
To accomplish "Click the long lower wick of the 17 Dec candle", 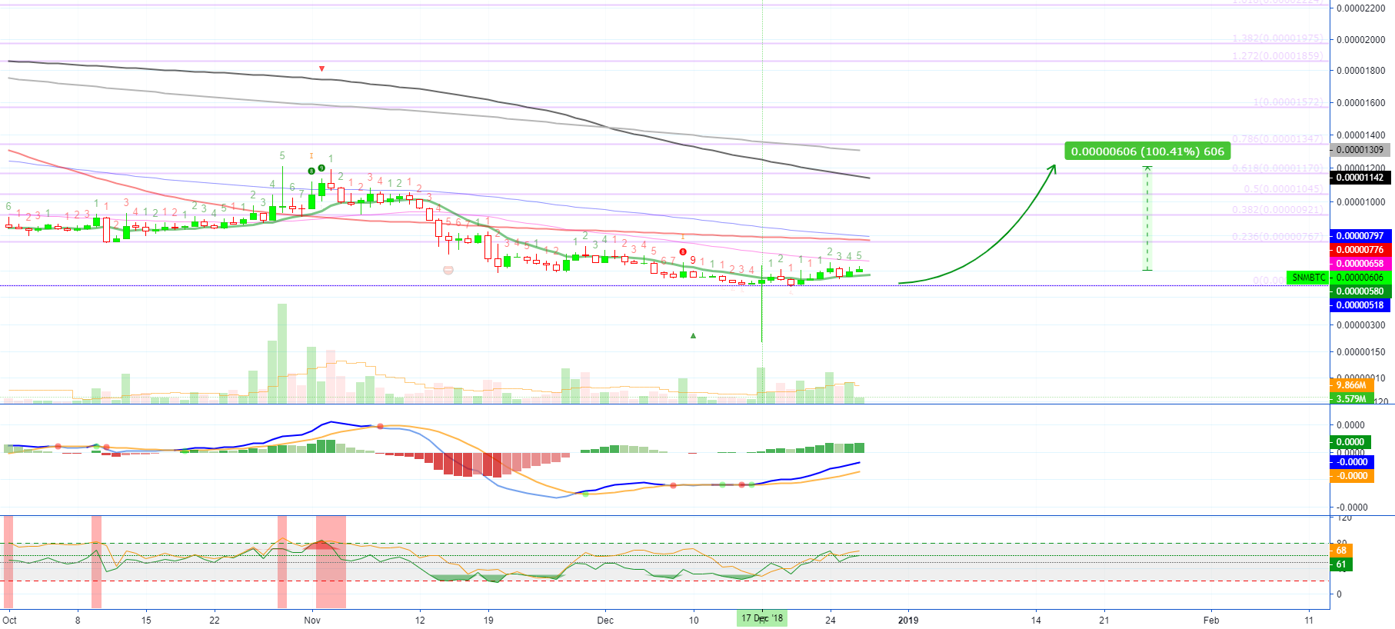I will (x=761, y=314).
